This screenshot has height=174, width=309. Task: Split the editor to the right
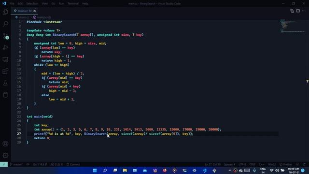[x=298, y=11]
